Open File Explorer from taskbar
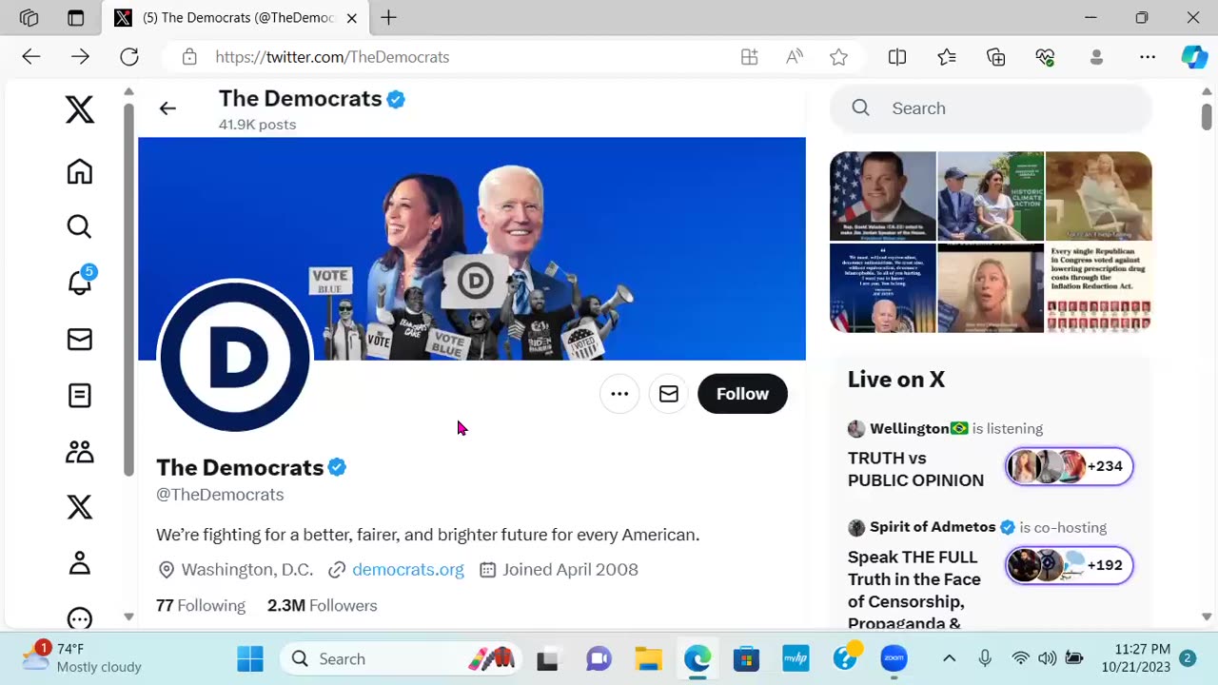 648,658
